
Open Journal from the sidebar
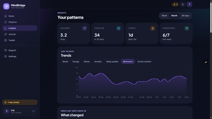[x=20, y=34]
